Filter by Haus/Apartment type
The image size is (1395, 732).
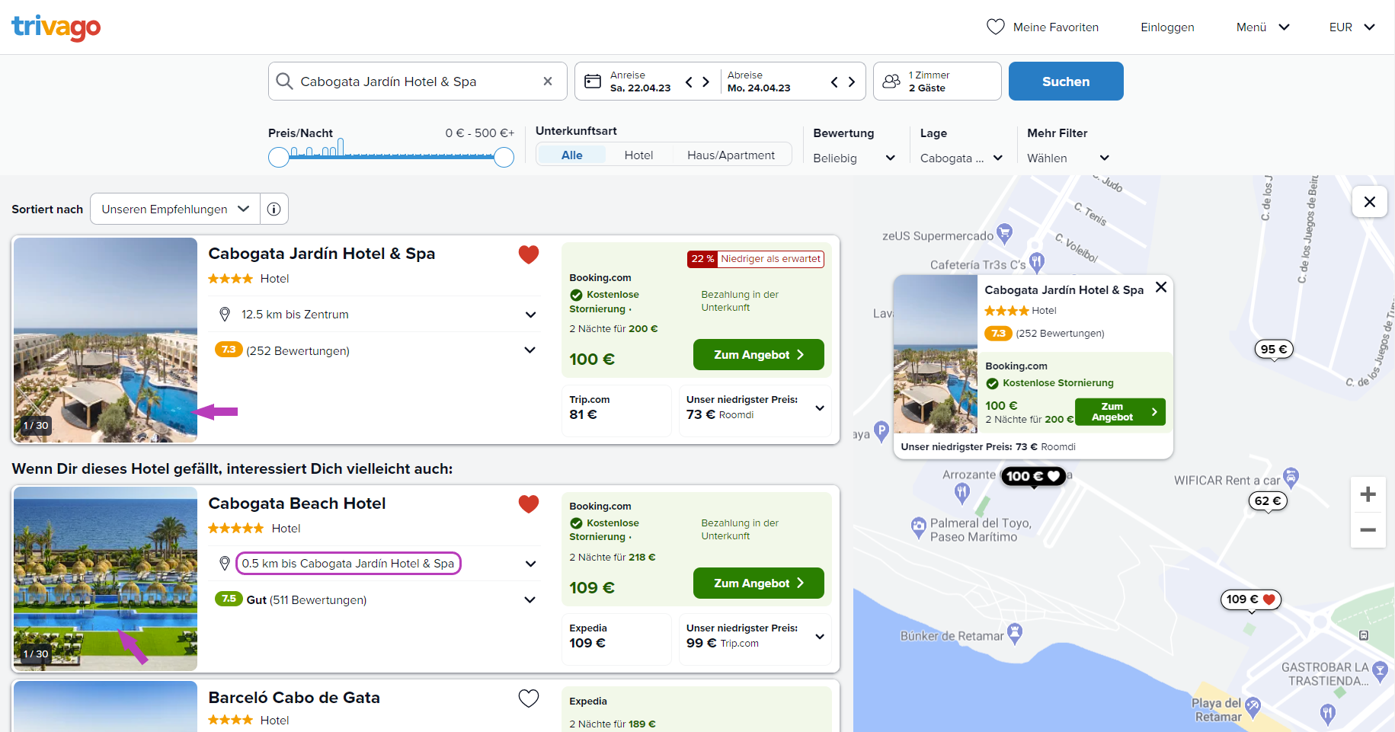[x=731, y=155]
